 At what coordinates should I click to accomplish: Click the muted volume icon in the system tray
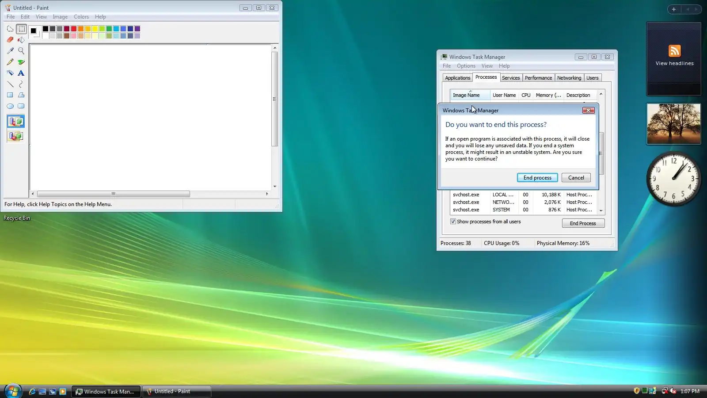[673, 391]
